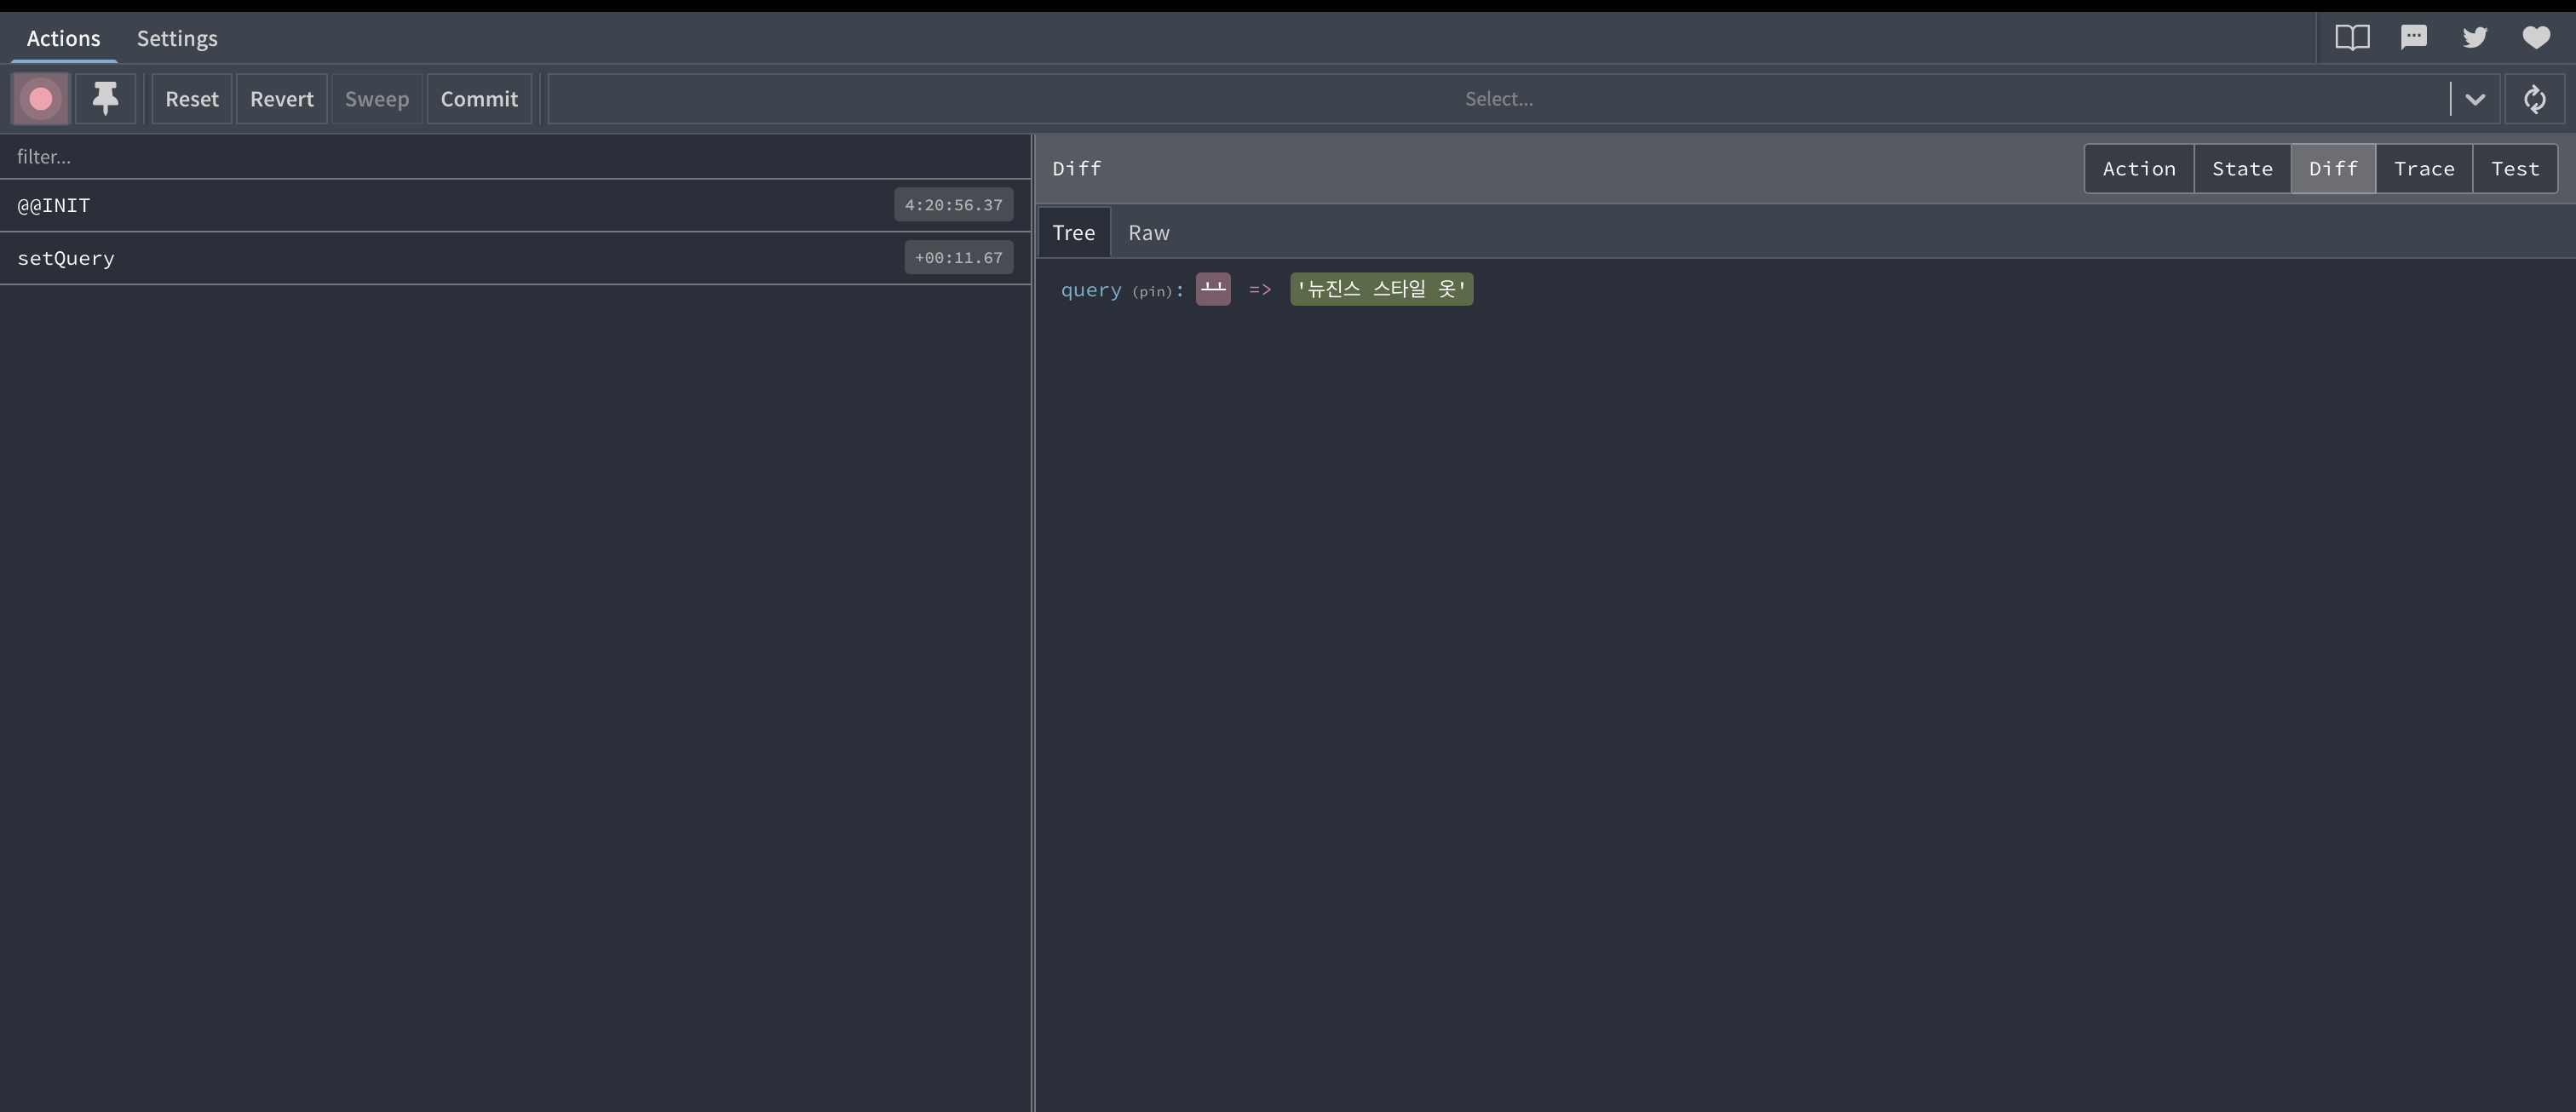
Task: Click the heart support icon
Action: (2536, 38)
